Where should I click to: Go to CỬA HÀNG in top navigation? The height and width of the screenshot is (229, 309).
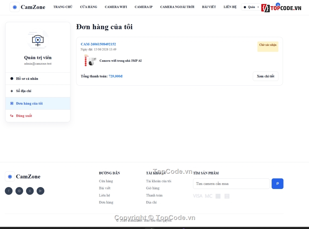tap(88, 7)
